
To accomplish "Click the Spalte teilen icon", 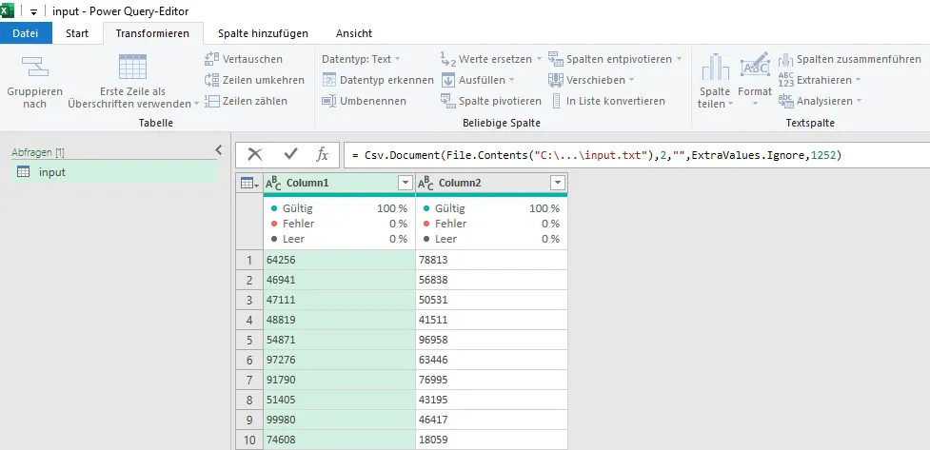I will 715,67.
